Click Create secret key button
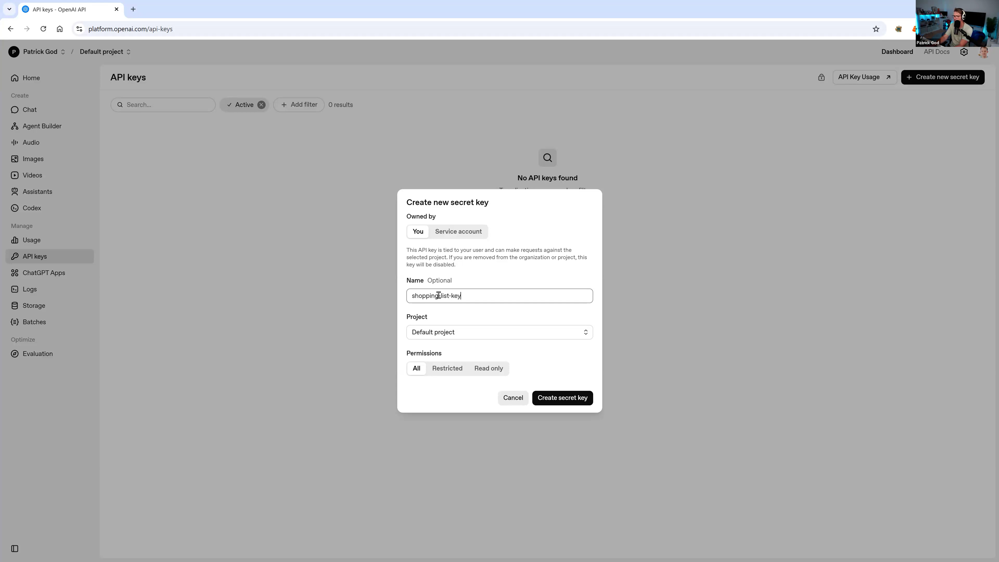This screenshot has width=999, height=562. coord(562,398)
